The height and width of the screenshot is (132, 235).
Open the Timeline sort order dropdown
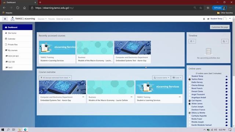point(225,41)
